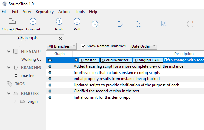Collapse the File Status section

9,51
